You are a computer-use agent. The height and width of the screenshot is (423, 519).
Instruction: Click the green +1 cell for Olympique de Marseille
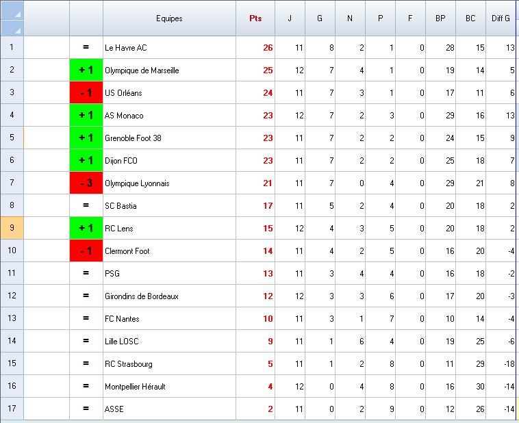[x=86, y=70]
